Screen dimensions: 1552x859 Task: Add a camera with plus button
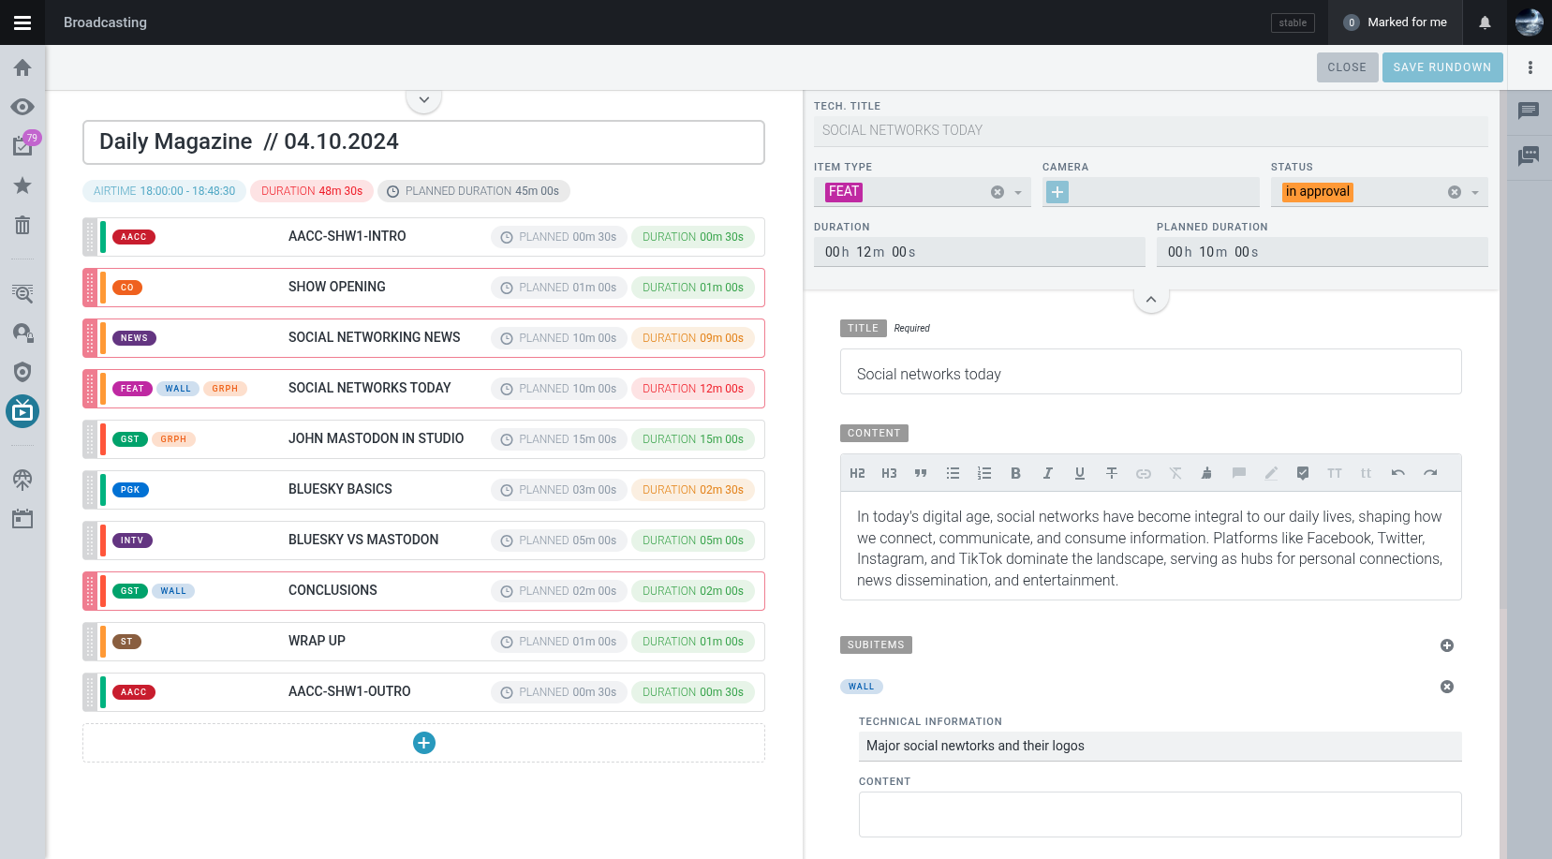pyautogui.click(x=1057, y=192)
